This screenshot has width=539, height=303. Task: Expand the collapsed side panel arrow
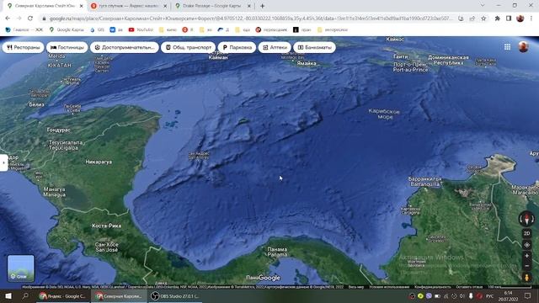(3, 162)
